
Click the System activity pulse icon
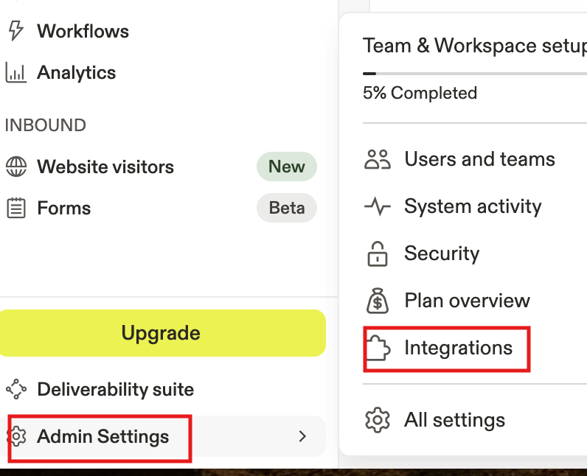[x=378, y=206]
